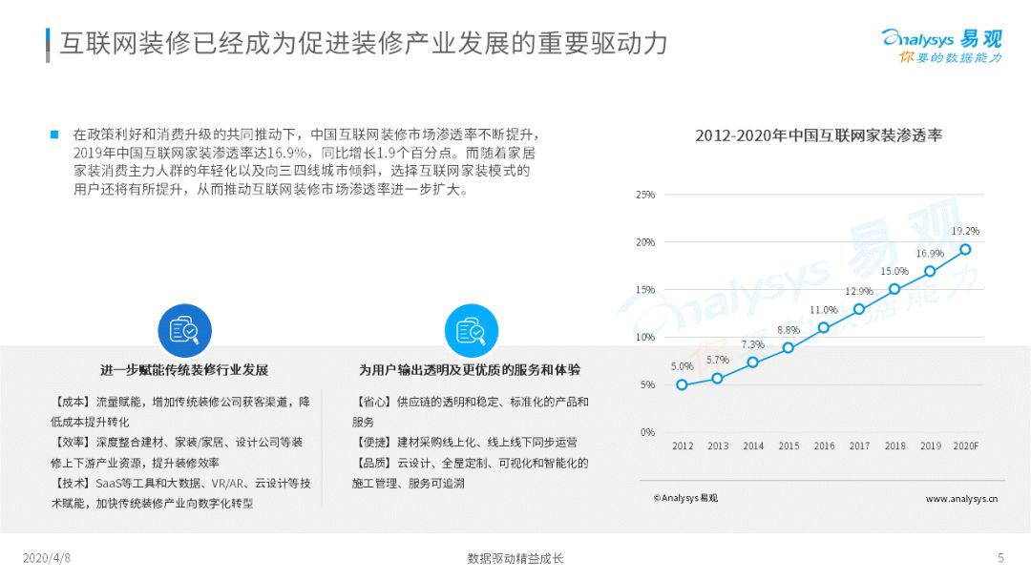Click the Analysys 易观 logo
This screenshot has height=580, width=1031.
click(x=941, y=46)
